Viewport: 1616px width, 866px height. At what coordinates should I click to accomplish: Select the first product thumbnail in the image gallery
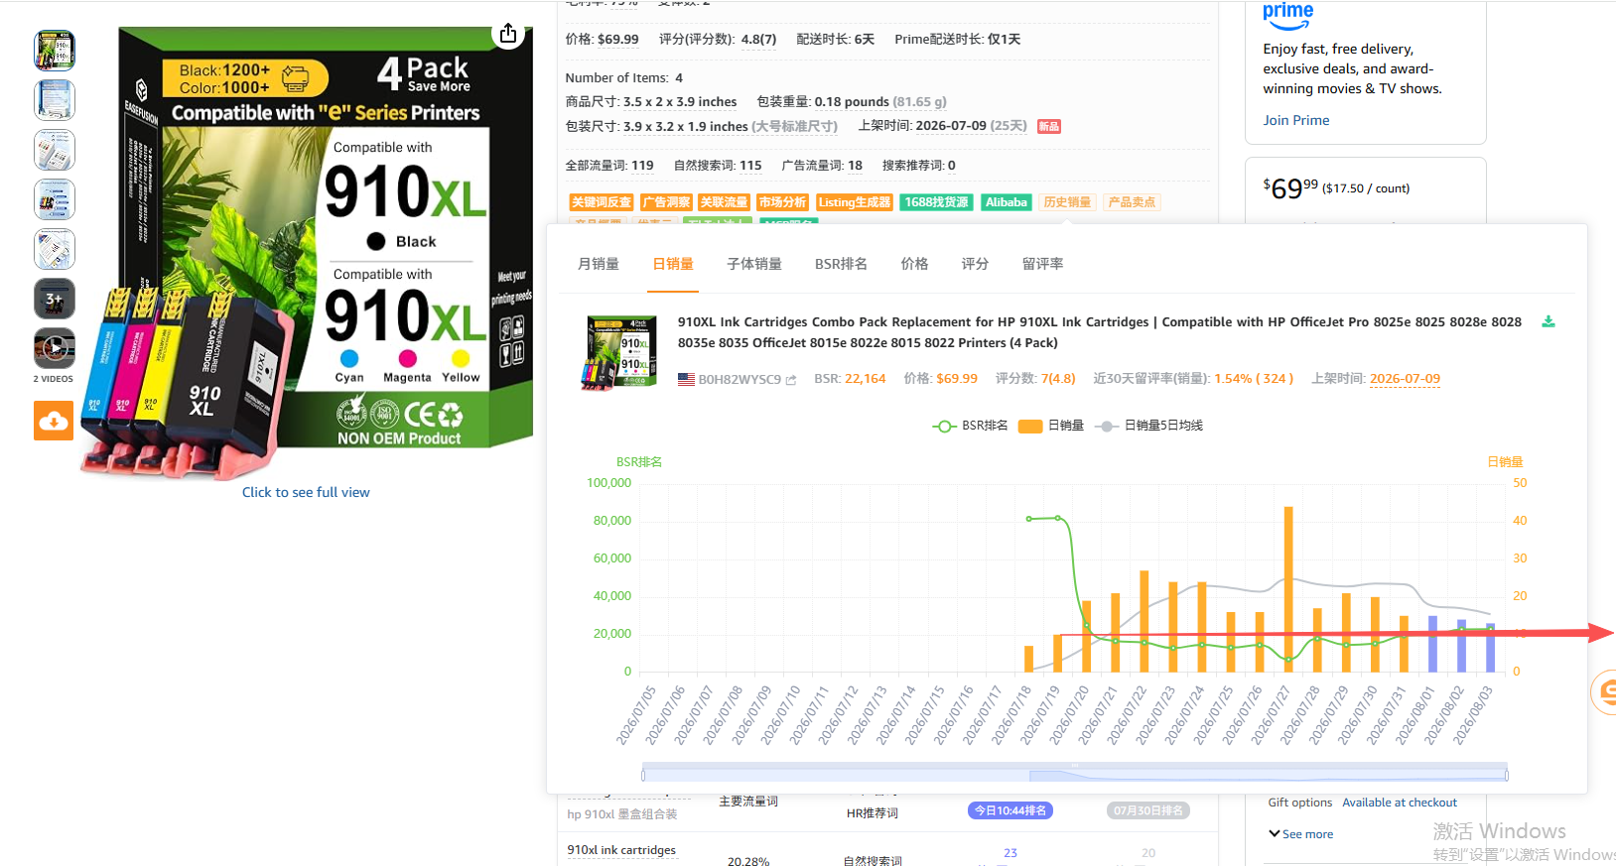(55, 51)
